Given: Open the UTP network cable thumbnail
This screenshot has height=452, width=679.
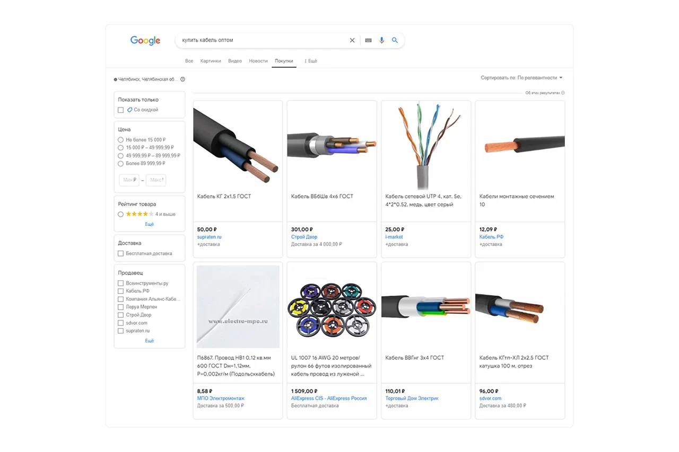Looking at the screenshot, I should tap(426, 145).
